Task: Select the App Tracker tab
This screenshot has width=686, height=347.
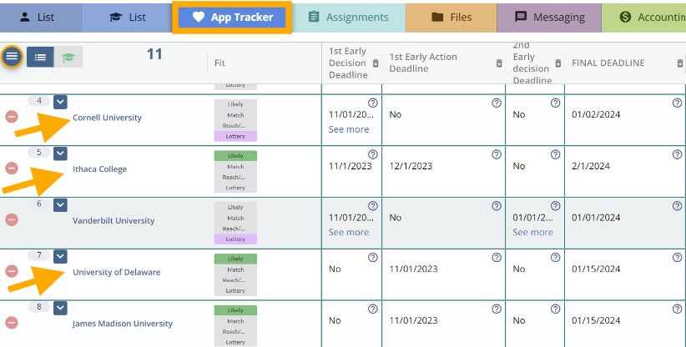Action: (232, 17)
